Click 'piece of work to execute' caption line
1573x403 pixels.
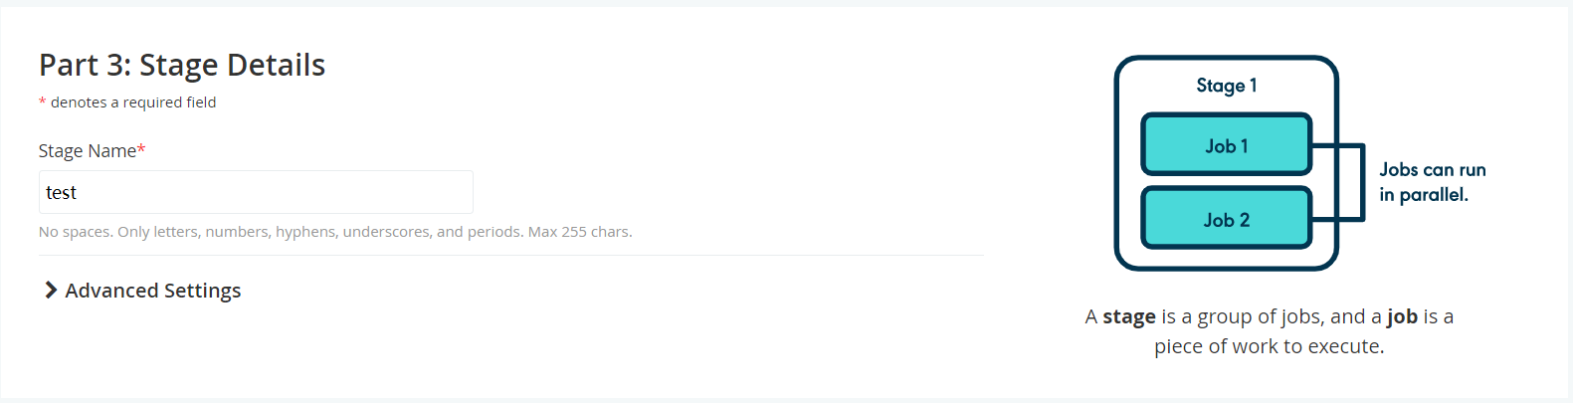[x=1269, y=346]
